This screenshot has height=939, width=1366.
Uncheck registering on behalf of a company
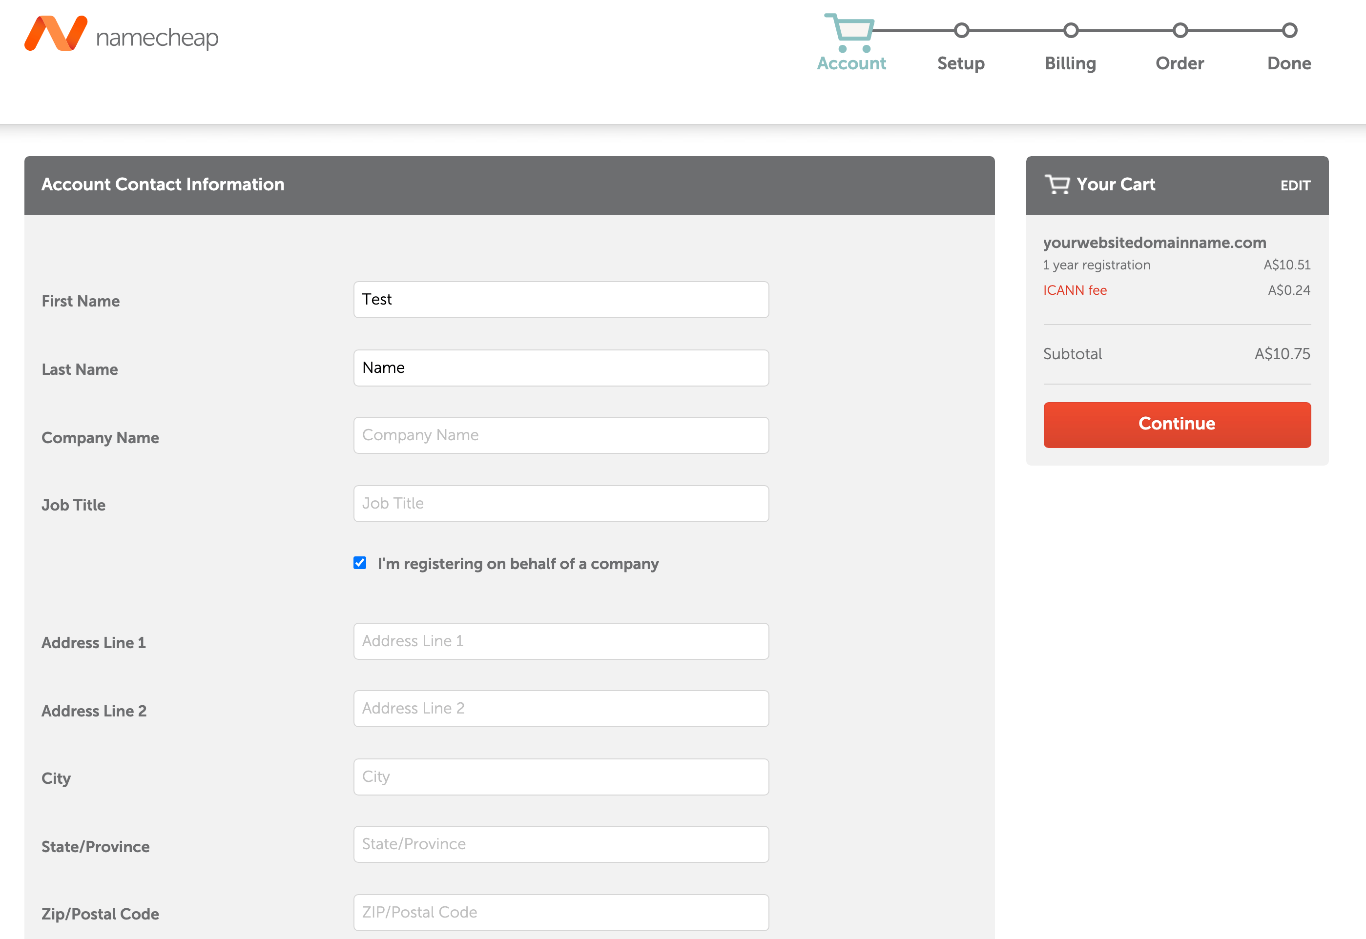click(360, 563)
